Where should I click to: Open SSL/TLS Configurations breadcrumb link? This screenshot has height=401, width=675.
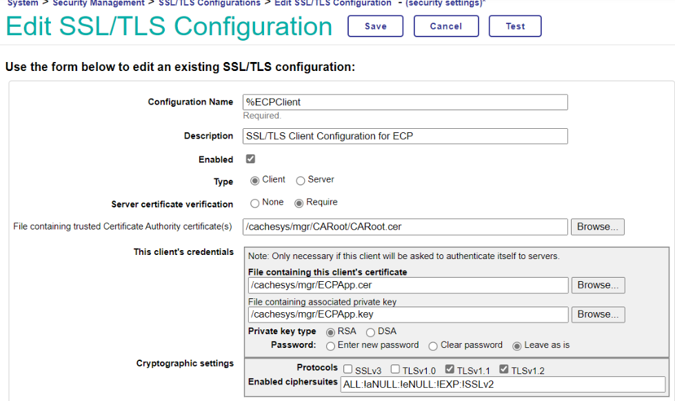click(x=210, y=3)
